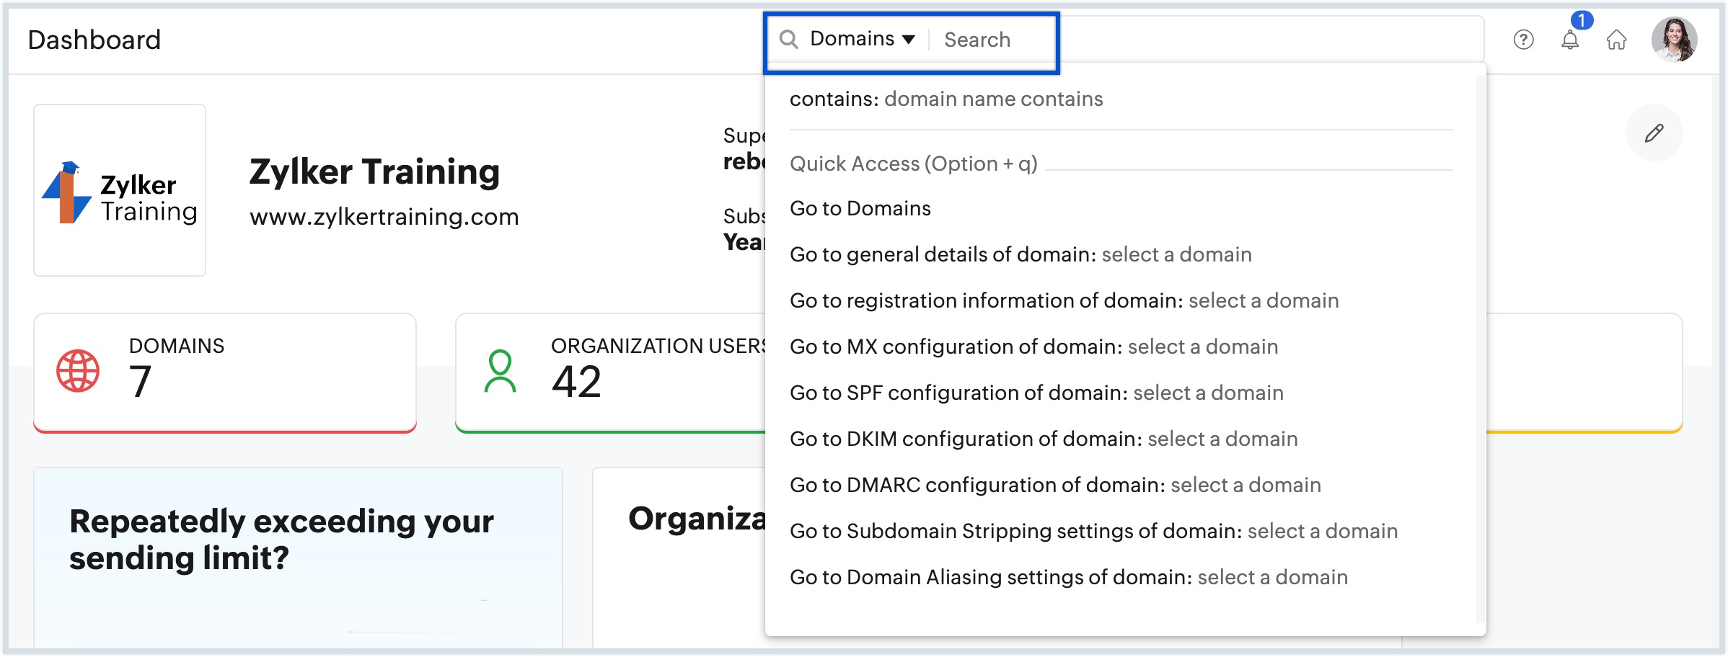Open the notifications bell icon
1728x657 pixels.
click(x=1570, y=40)
